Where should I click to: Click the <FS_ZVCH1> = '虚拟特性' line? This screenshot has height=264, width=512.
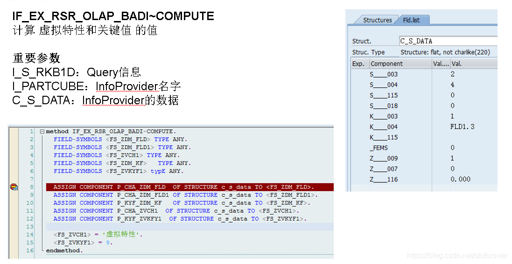click(x=98, y=234)
